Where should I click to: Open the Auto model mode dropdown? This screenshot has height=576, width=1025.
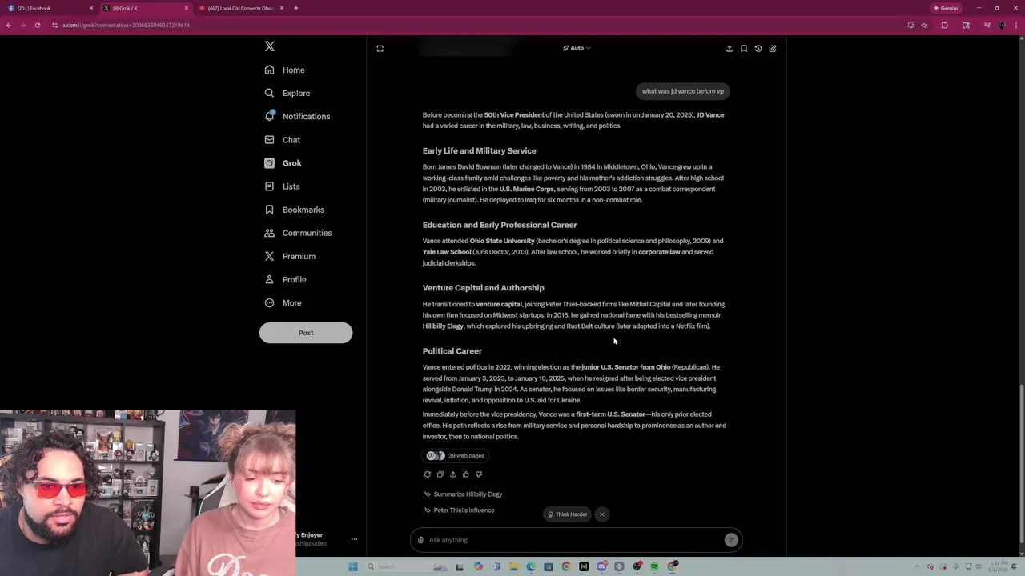pyautogui.click(x=577, y=48)
